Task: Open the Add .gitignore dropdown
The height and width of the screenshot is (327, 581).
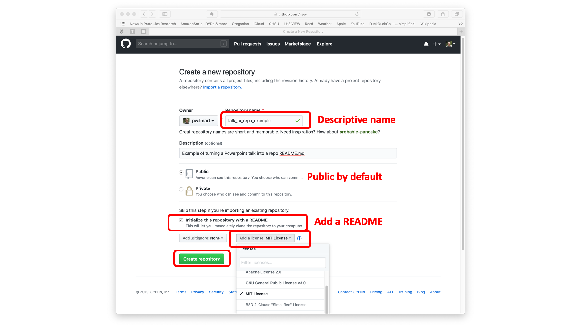Action: click(203, 238)
